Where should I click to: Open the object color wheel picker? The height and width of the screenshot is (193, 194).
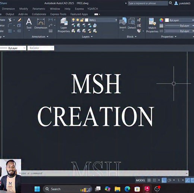tap(161, 20)
